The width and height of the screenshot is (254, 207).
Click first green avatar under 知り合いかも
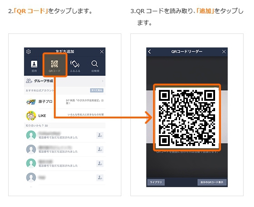31,135
